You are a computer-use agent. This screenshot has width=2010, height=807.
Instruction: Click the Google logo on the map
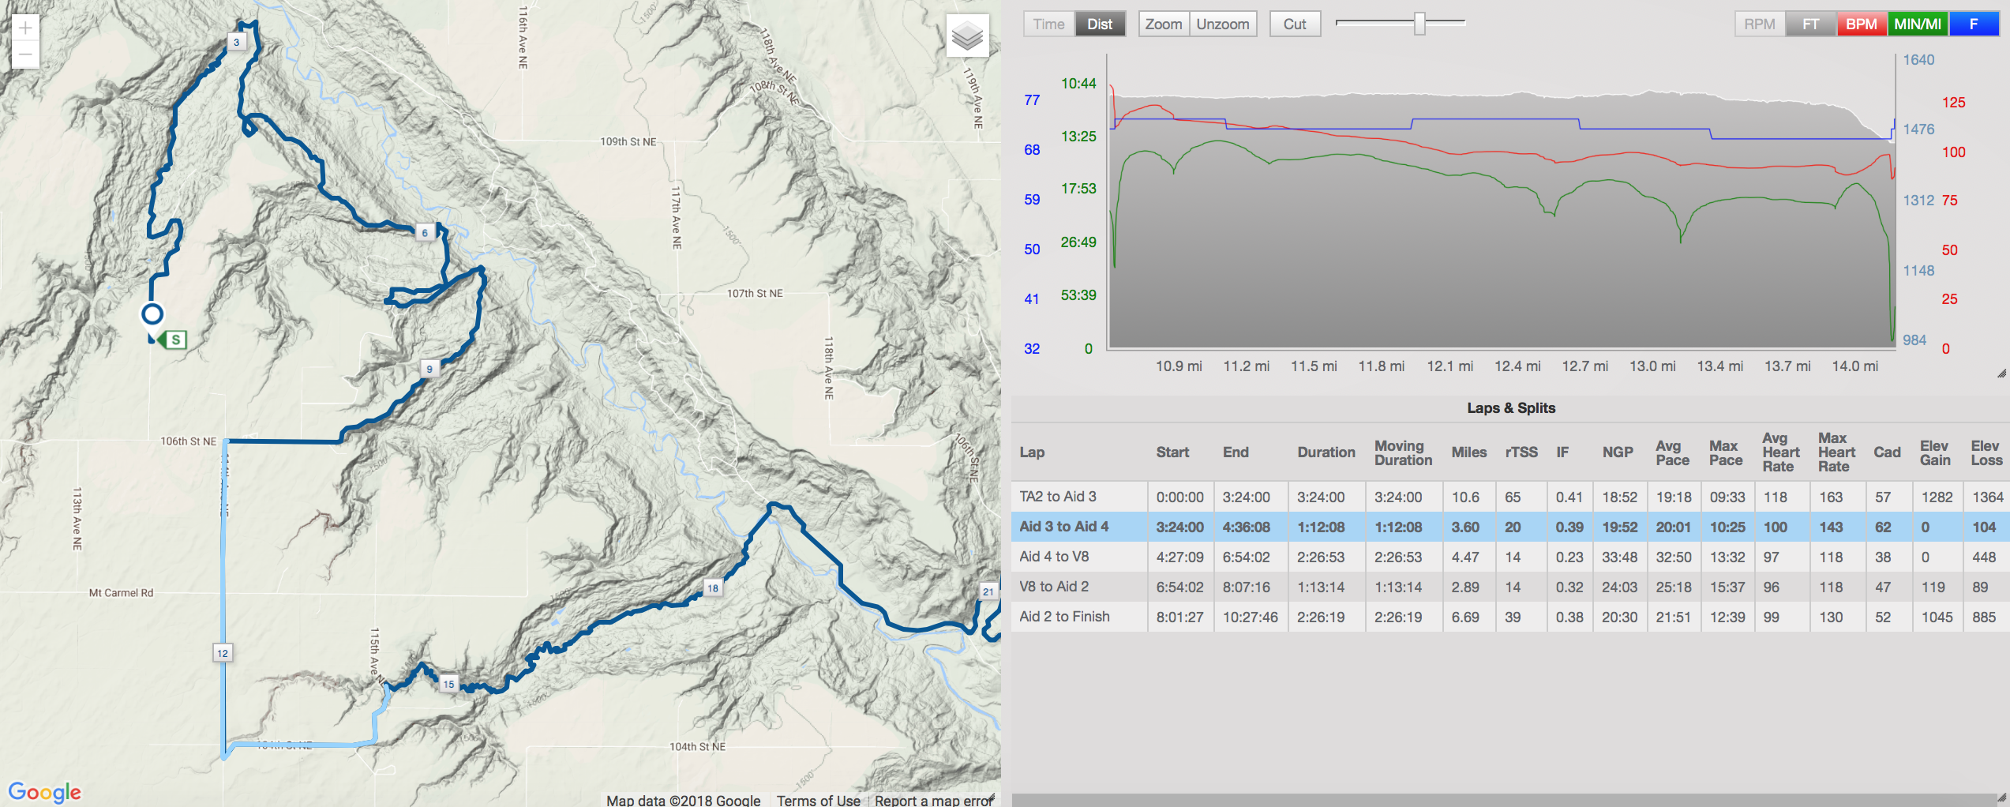(44, 792)
